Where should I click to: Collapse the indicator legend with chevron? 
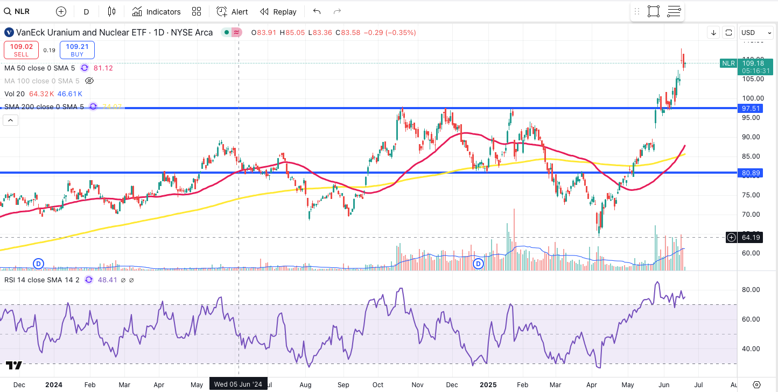(11, 120)
